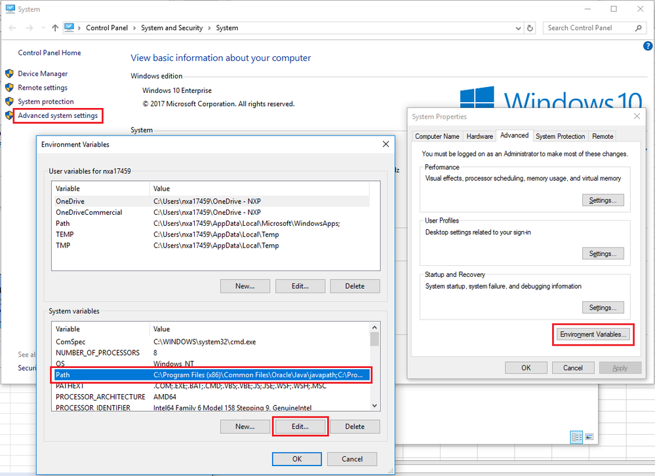Click Delete under system variables
This screenshot has height=476, width=655.
tap(355, 427)
